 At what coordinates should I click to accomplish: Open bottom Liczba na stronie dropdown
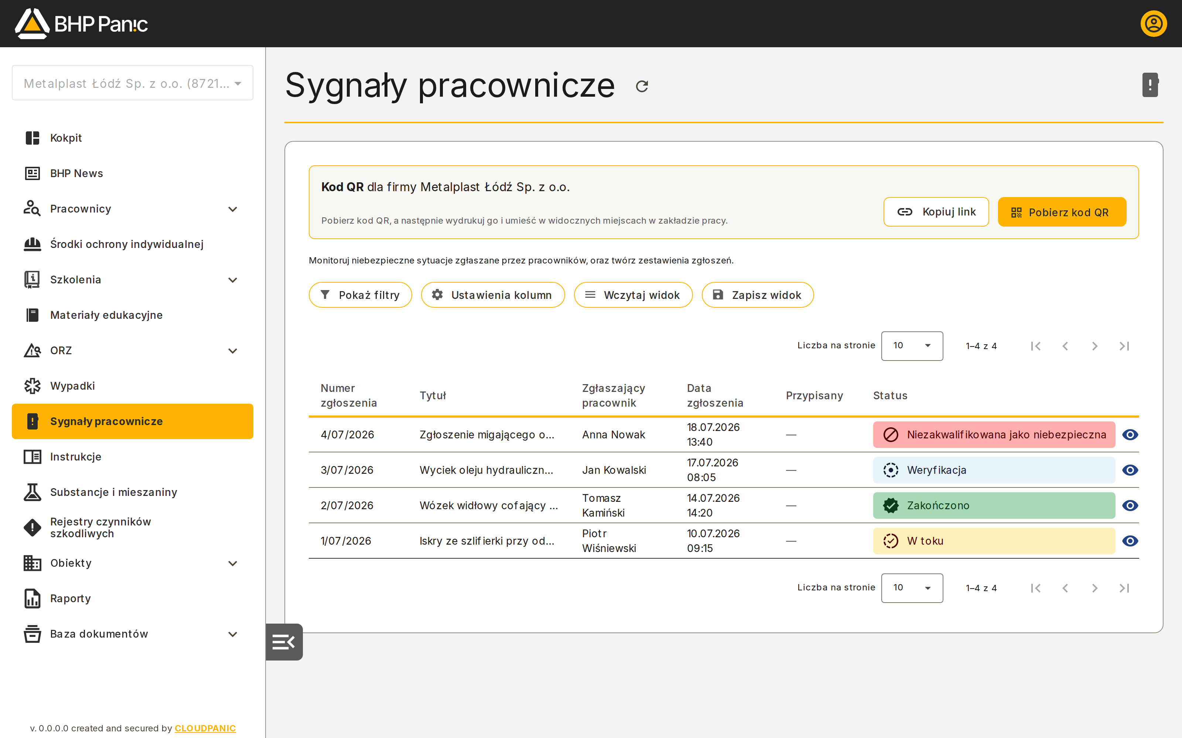point(912,588)
